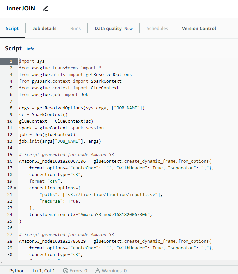
Task: Open the Version Control tab
Action: (199, 28)
